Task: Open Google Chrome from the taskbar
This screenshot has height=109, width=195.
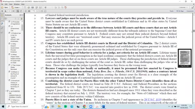Action: tap(84, 106)
